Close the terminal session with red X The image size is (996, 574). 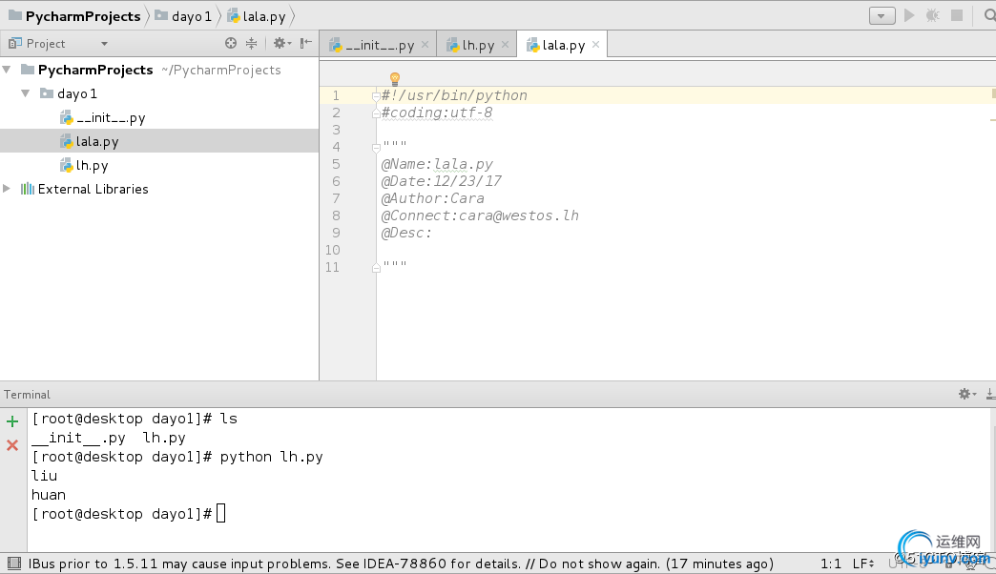(12, 445)
